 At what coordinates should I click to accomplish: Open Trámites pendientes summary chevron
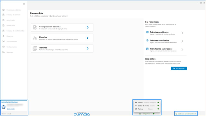point(182,33)
